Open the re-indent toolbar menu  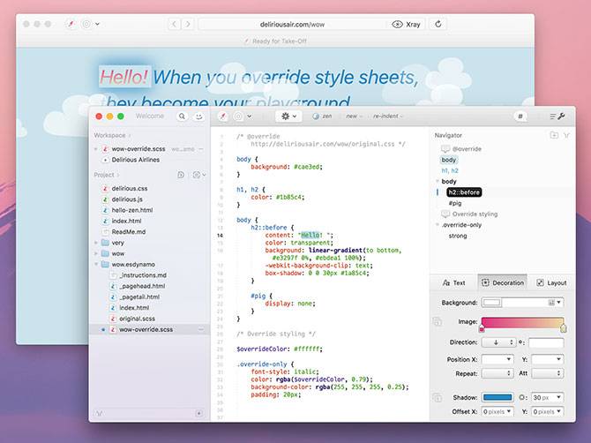pyautogui.click(x=388, y=116)
